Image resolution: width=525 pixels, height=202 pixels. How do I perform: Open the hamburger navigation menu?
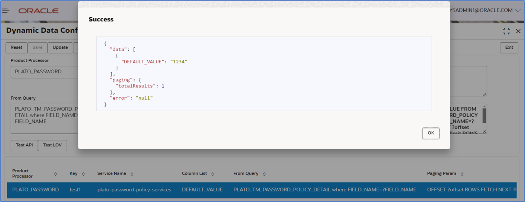point(6,11)
